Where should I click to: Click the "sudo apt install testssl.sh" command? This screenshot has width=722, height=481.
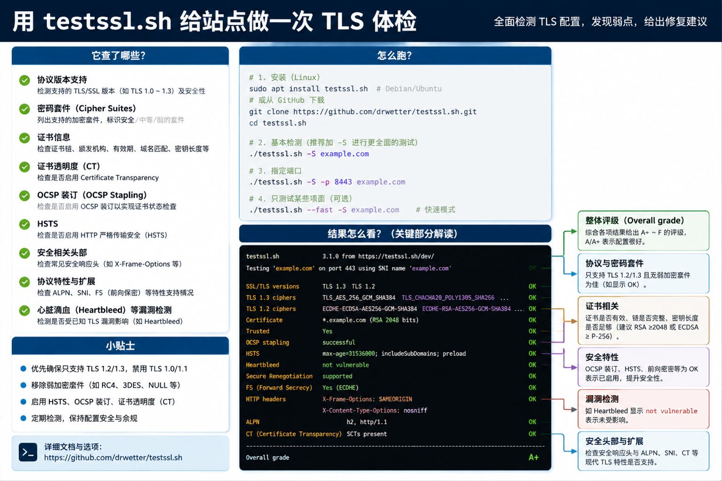coord(308,89)
